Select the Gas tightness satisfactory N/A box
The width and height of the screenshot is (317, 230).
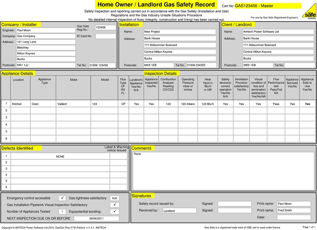tap(115, 198)
